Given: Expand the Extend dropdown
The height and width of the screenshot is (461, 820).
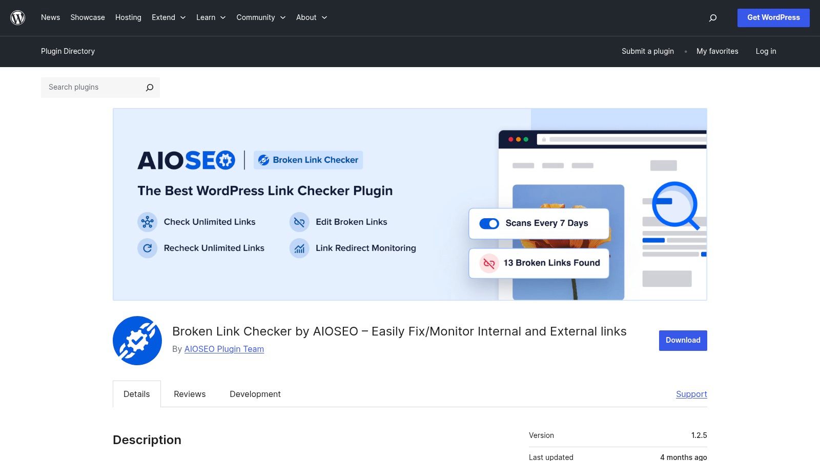Looking at the screenshot, I should [169, 17].
